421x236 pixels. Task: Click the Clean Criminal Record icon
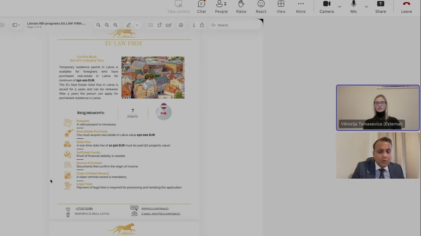[x=68, y=175]
